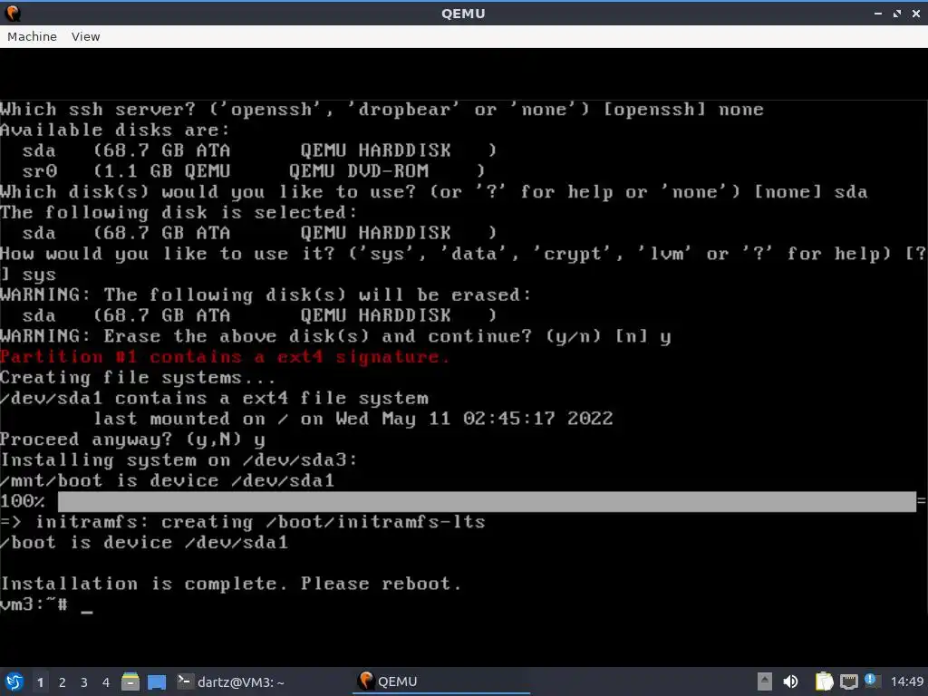The image size is (928, 696).
Task: Click 'Proceed anyway? (y,N) y' line
Action: pos(132,440)
